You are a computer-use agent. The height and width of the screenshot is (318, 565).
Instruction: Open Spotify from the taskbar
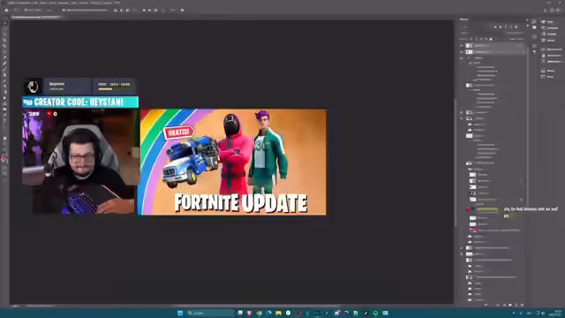coord(375,313)
